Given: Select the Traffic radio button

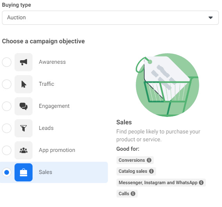Looking at the screenshot, I should point(7,84).
